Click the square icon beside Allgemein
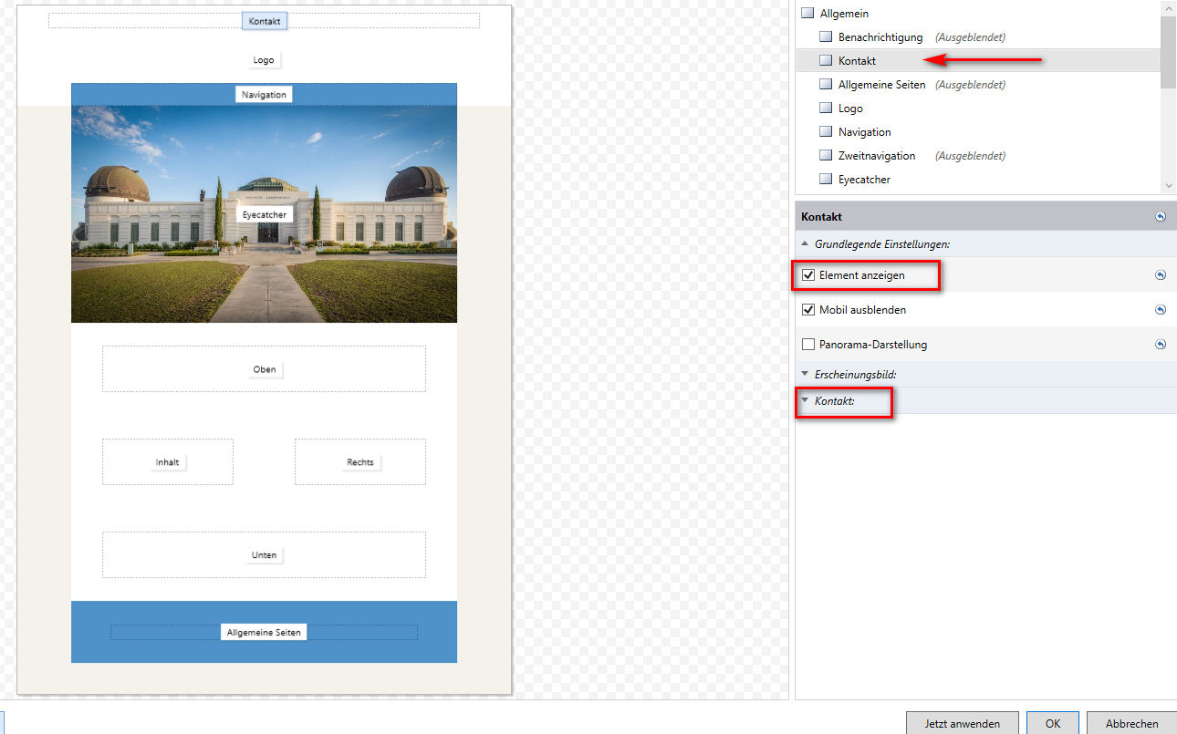This screenshot has width=1177, height=734. (807, 14)
